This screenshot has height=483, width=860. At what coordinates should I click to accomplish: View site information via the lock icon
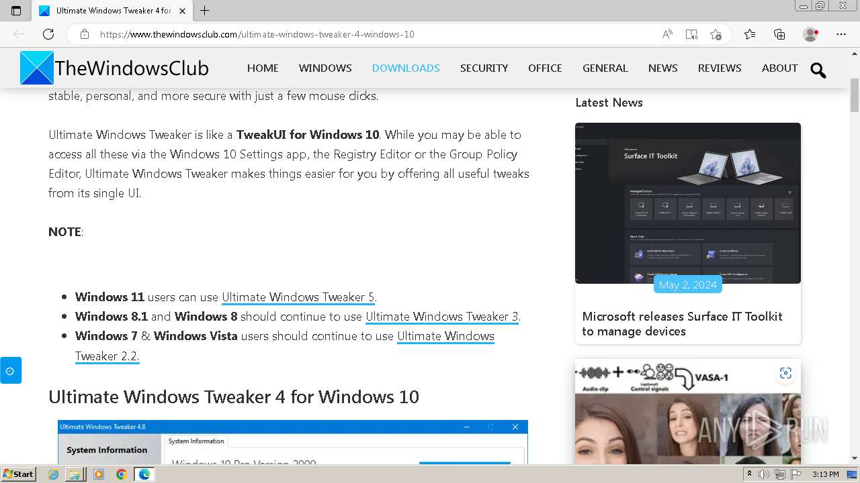(84, 34)
